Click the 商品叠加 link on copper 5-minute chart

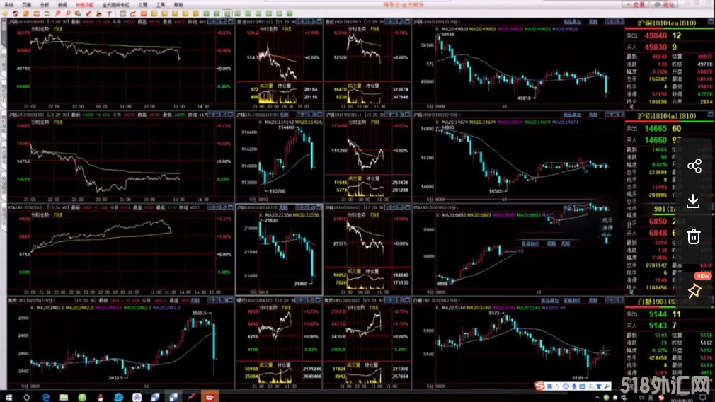coord(572,22)
